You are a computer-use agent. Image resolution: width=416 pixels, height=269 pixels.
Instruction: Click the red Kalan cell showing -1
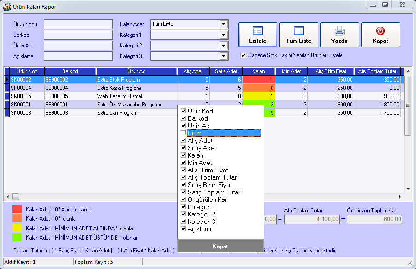click(x=259, y=80)
